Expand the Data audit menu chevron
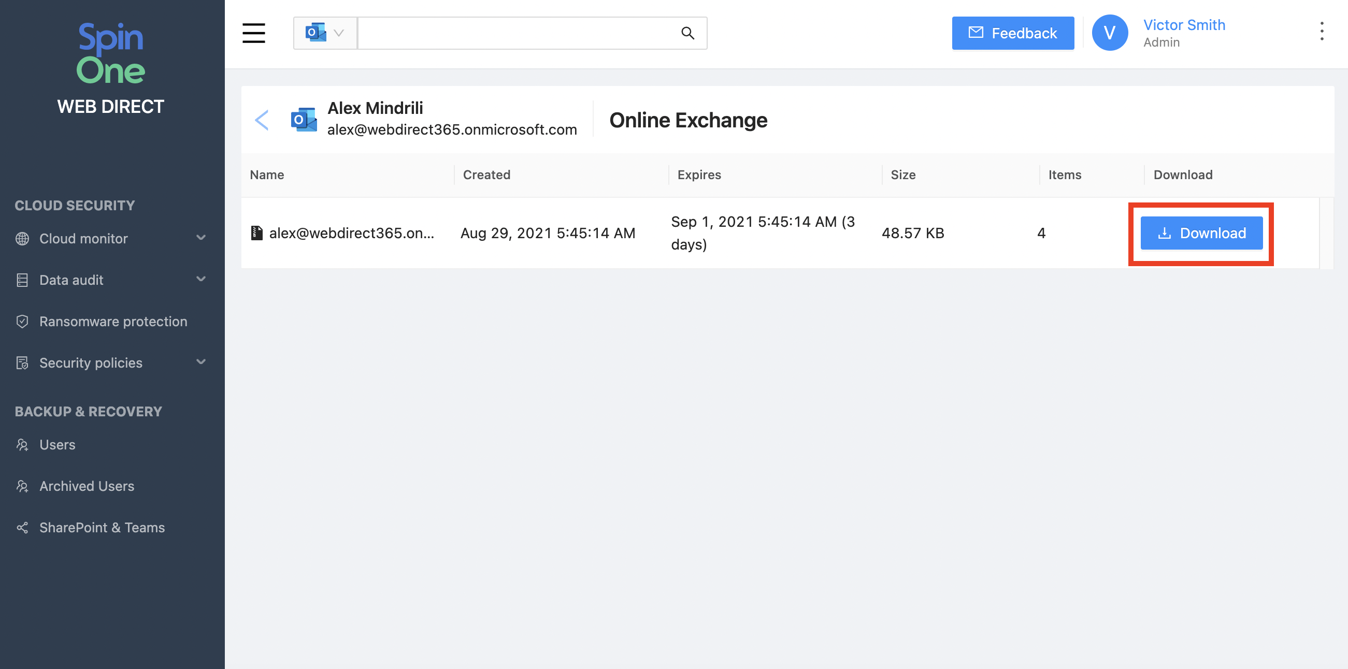The width and height of the screenshot is (1348, 669). point(200,279)
